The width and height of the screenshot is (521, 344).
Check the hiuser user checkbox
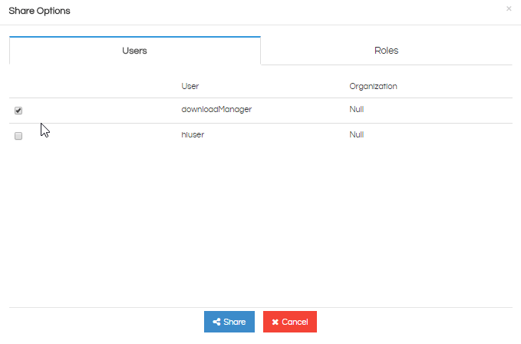[18, 136]
